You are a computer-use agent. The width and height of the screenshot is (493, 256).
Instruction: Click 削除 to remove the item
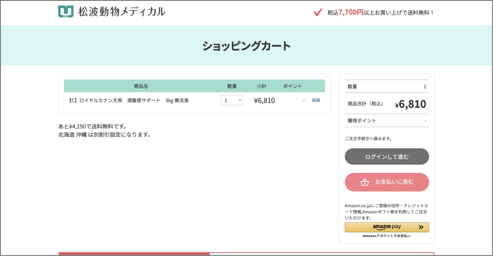pyautogui.click(x=316, y=100)
